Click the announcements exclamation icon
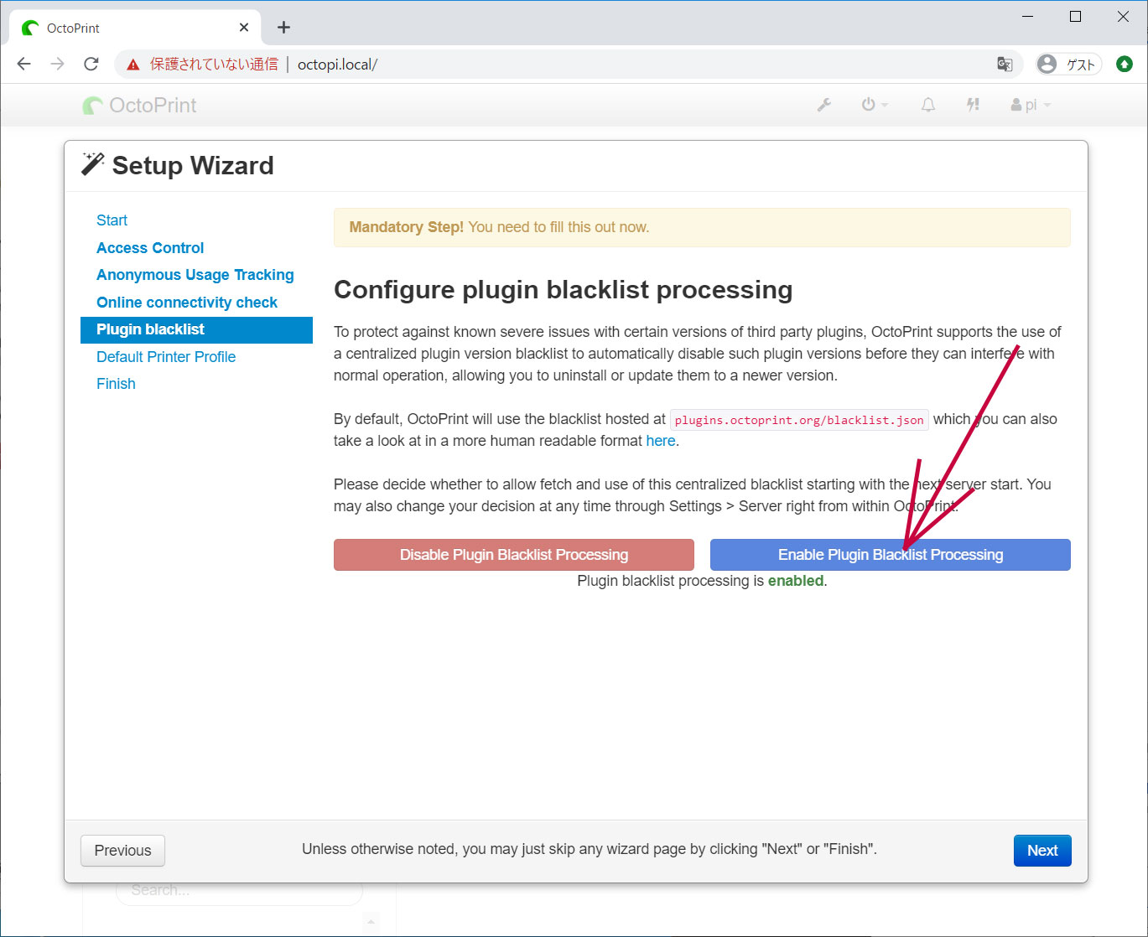The width and height of the screenshot is (1148, 937). pyautogui.click(x=973, y=105)
